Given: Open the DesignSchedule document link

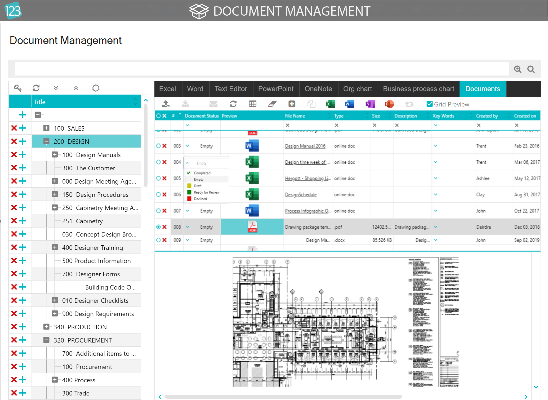Looking at the screenshot, I should point(301,194).
